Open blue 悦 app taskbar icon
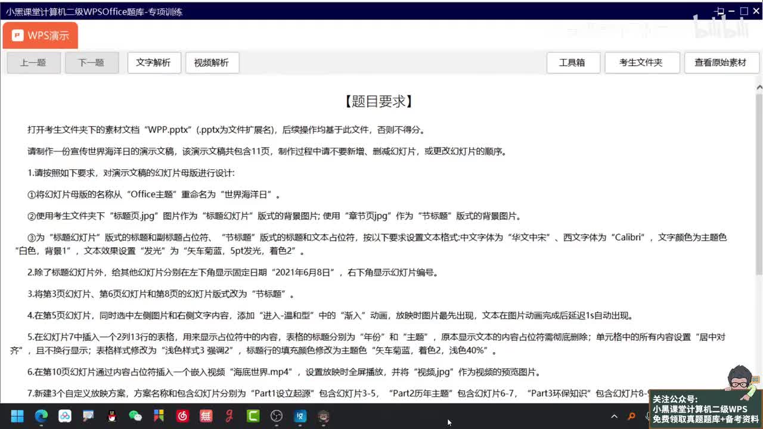This screenshot has height=429, width=763. 300,416
